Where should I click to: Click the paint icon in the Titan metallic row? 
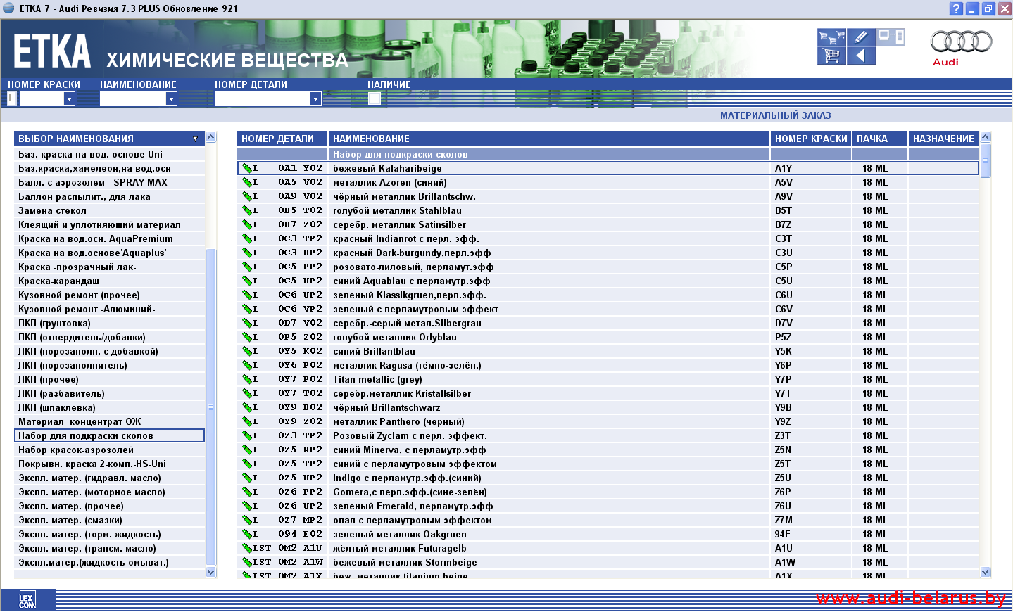coord(246,379)
